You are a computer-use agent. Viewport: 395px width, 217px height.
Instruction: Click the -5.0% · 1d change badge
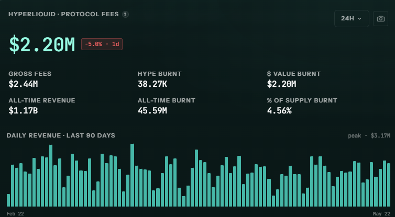pyautogui.click(x=102, y=44)
